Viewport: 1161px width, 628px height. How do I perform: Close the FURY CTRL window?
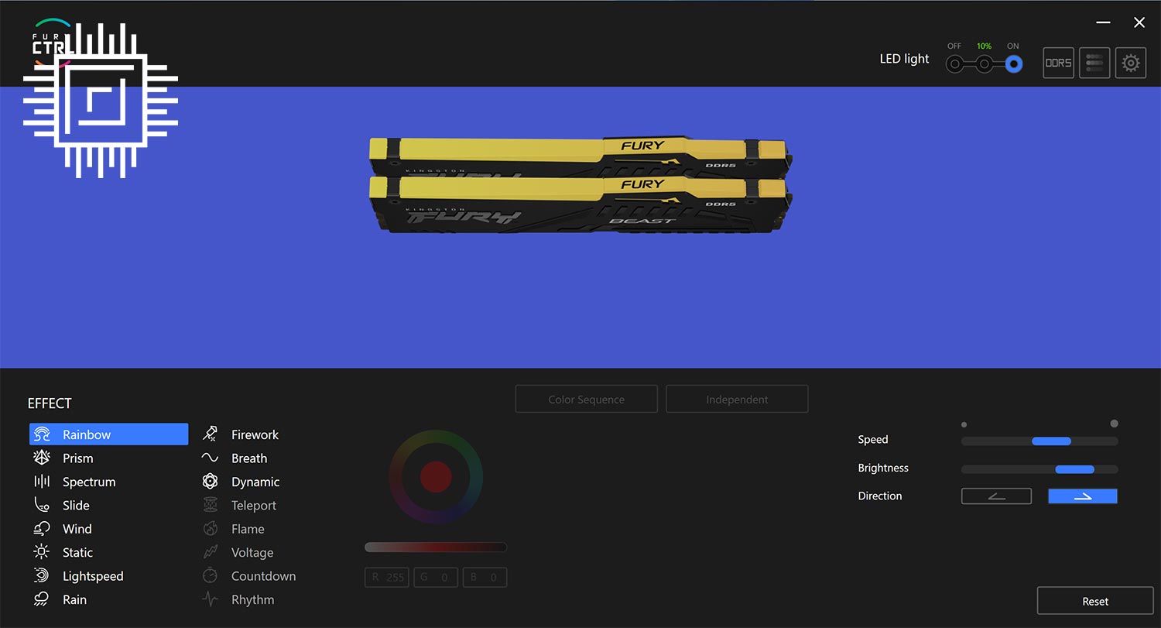click(1139, 22)
